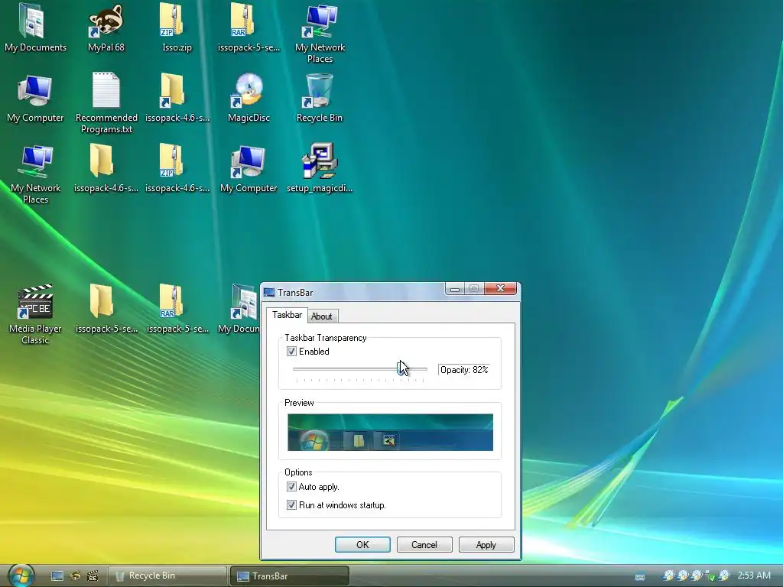Select the Taskbar tab

pyautogui.click(x=287, y=314)
